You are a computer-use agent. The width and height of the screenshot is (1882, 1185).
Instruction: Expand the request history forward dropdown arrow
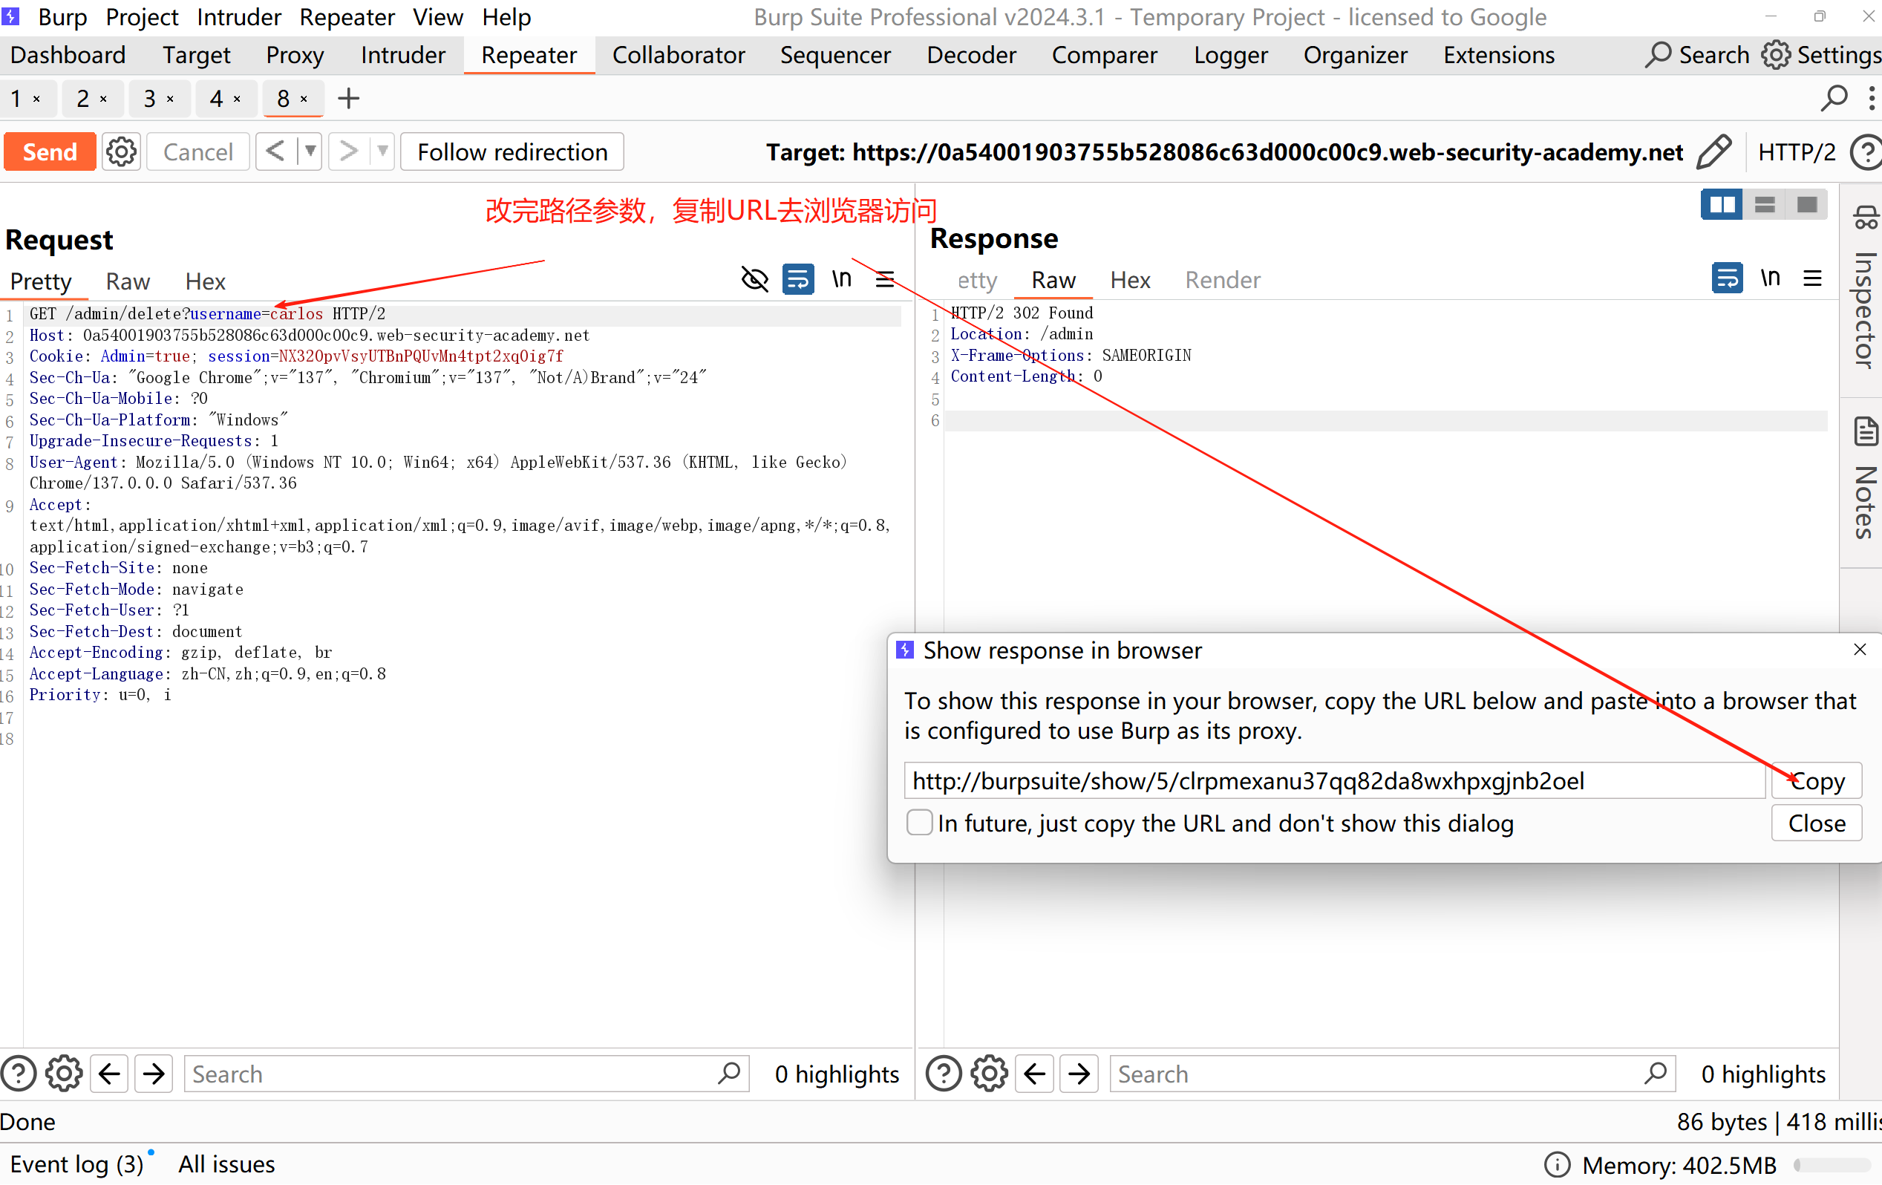click(382, 151)
